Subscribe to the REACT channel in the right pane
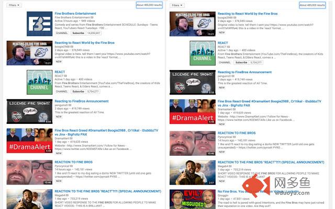This screenshot has height=209, width=335. tap(241, 63)
